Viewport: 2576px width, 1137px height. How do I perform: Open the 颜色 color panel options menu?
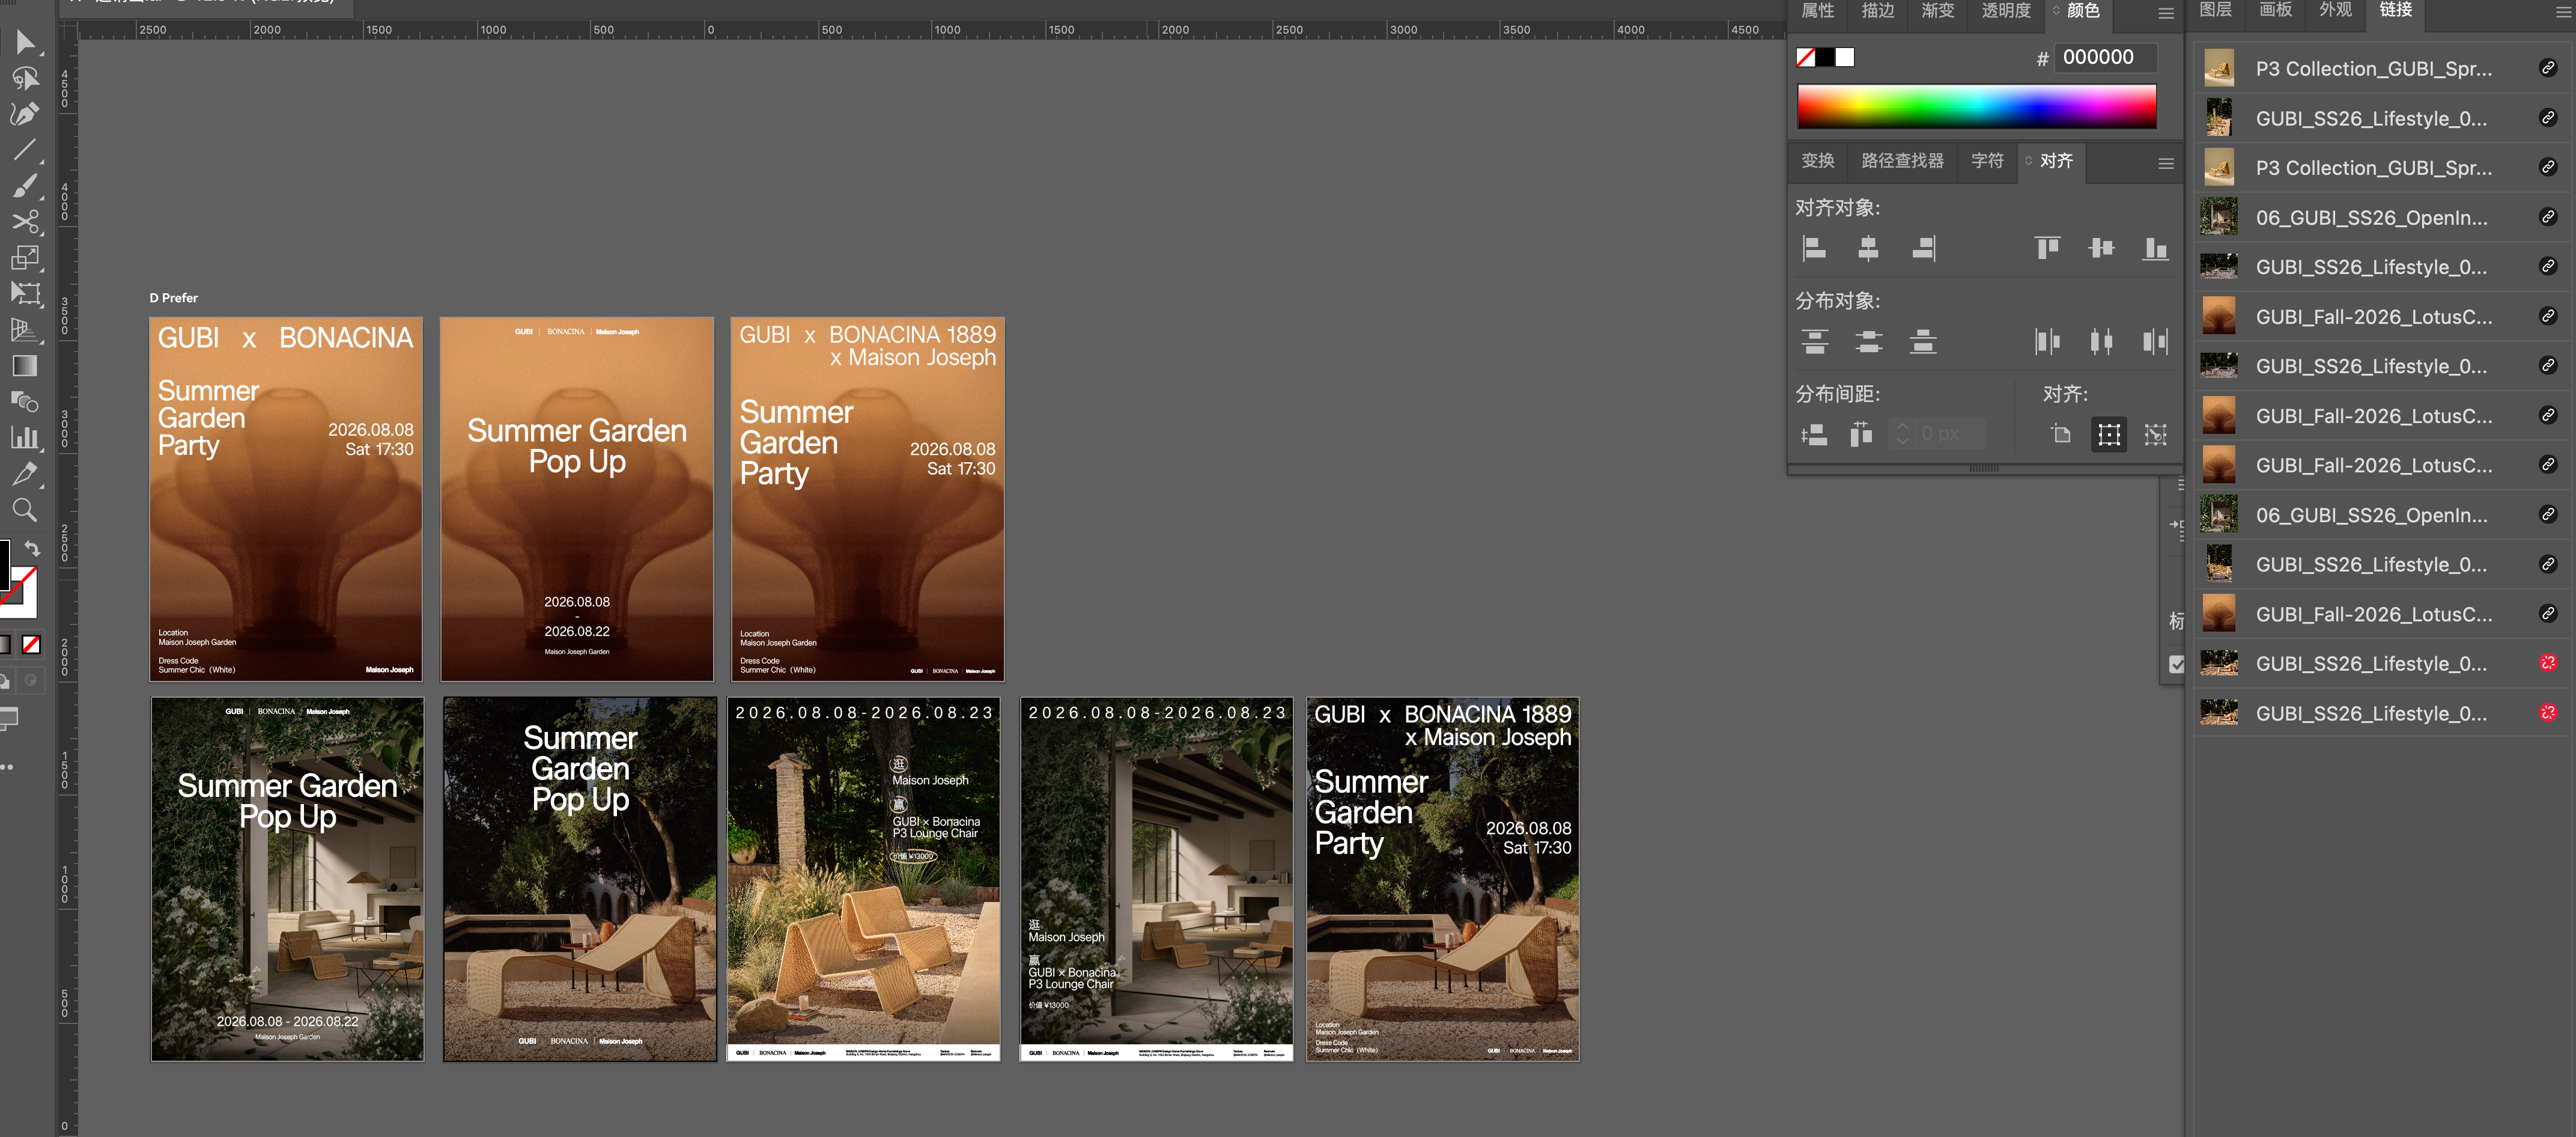tap(2166, 14)
